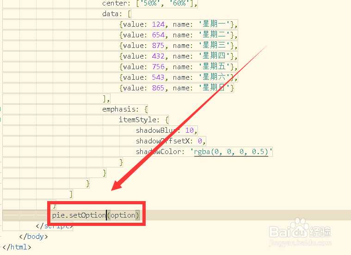Click the value 124 in the data array

[158, 24]
